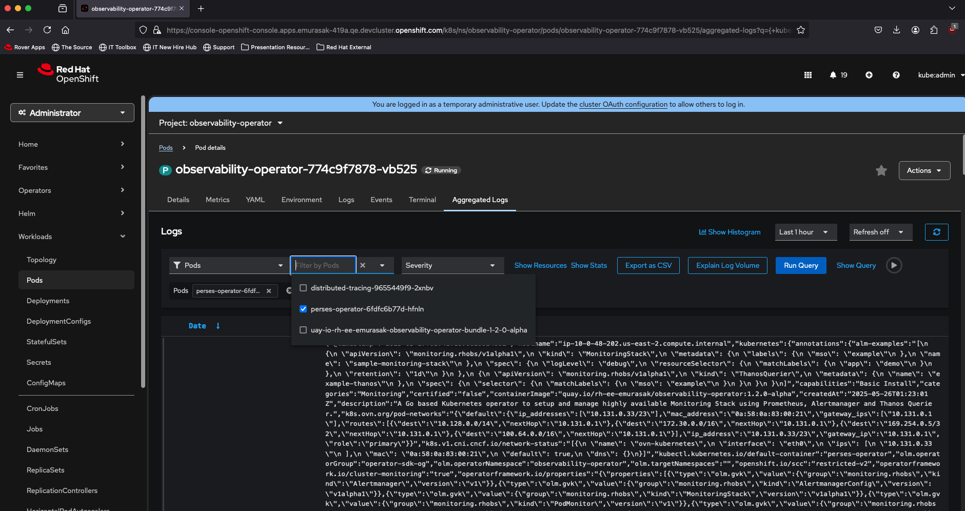Open the Firefox account icon

(915, 30)
